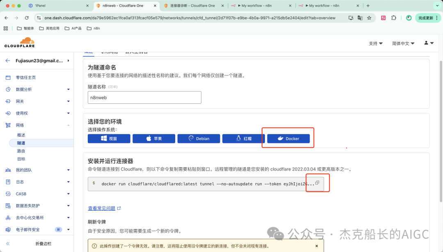Collapse sidebar with double chevron icon
Image resolution: width=443 pixels, height=252 pixels.
pyautogui.click(x=8, y=243)
